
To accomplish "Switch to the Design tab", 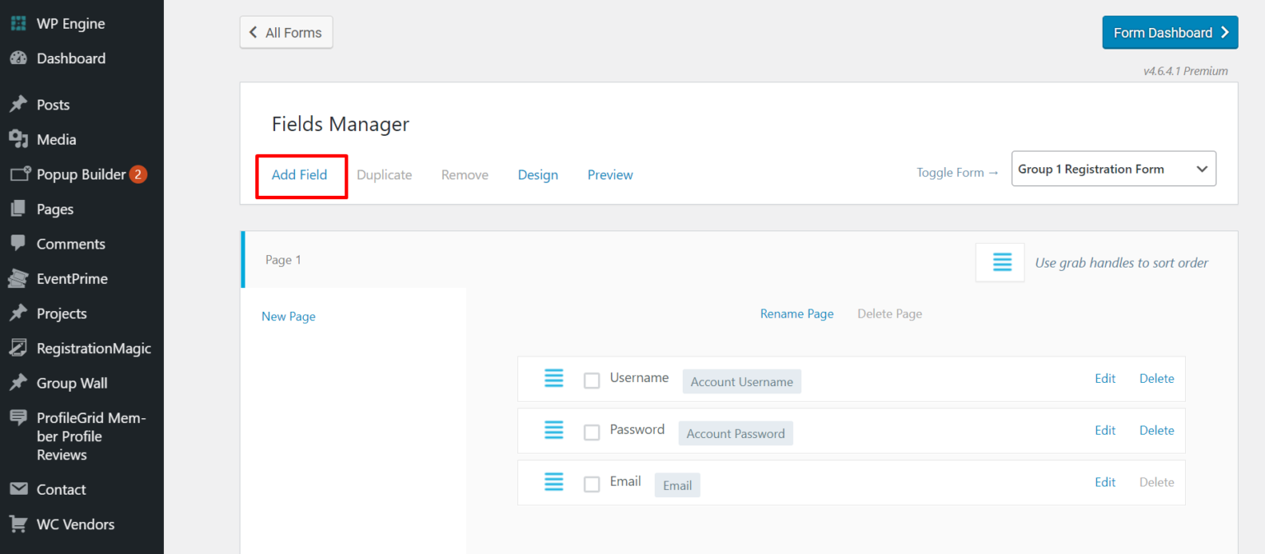I will [x=538, y=175].
